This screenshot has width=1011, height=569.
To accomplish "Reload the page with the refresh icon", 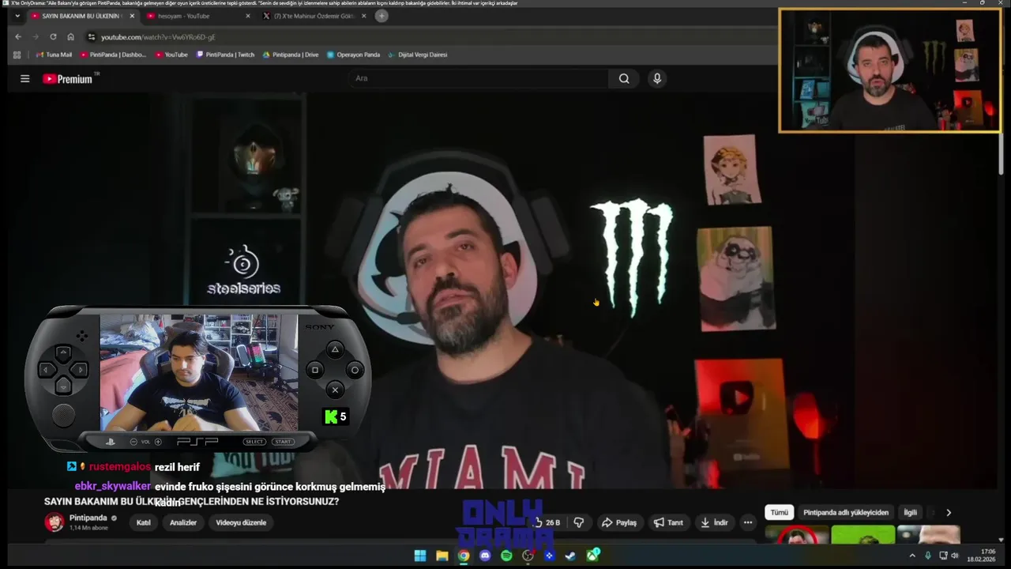I will [53, 37].
